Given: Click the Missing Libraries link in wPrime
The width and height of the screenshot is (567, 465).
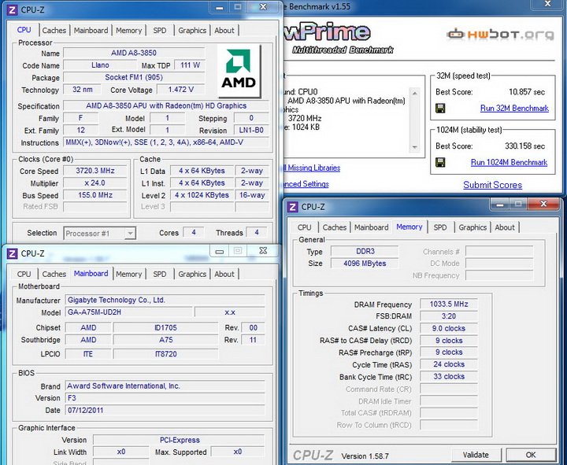Looking at the screenshot, I should (x=313, y=168).
